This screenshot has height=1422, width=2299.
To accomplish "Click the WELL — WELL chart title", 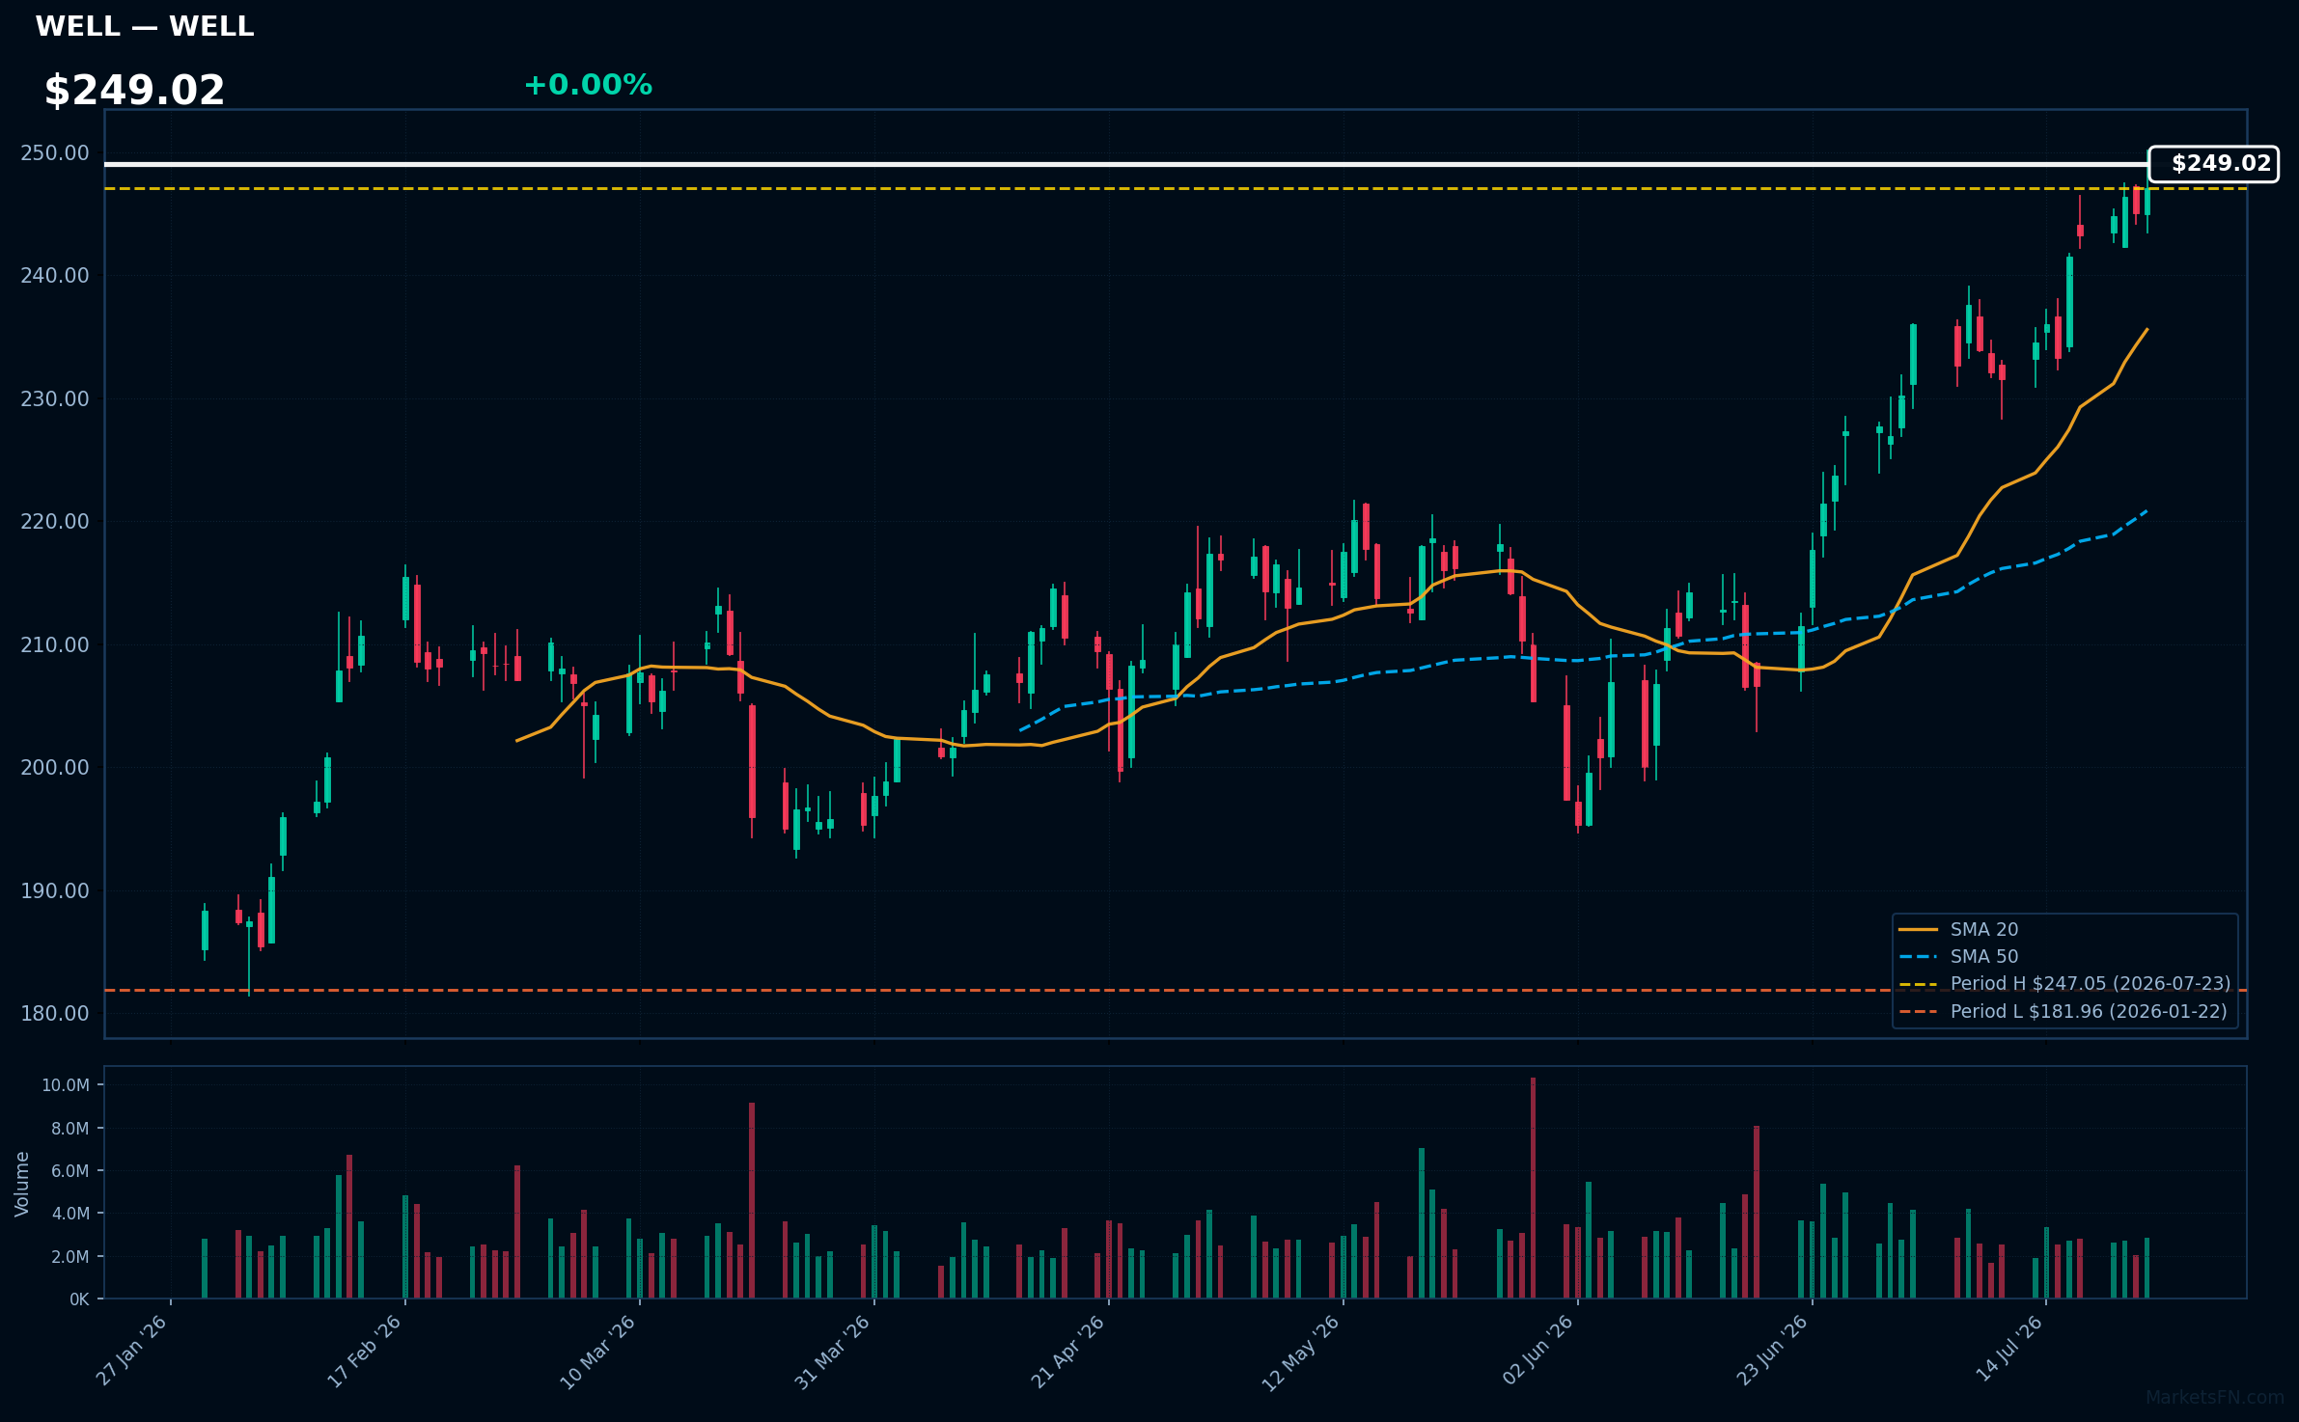I will pyautogui.click(x=145, y=27).
